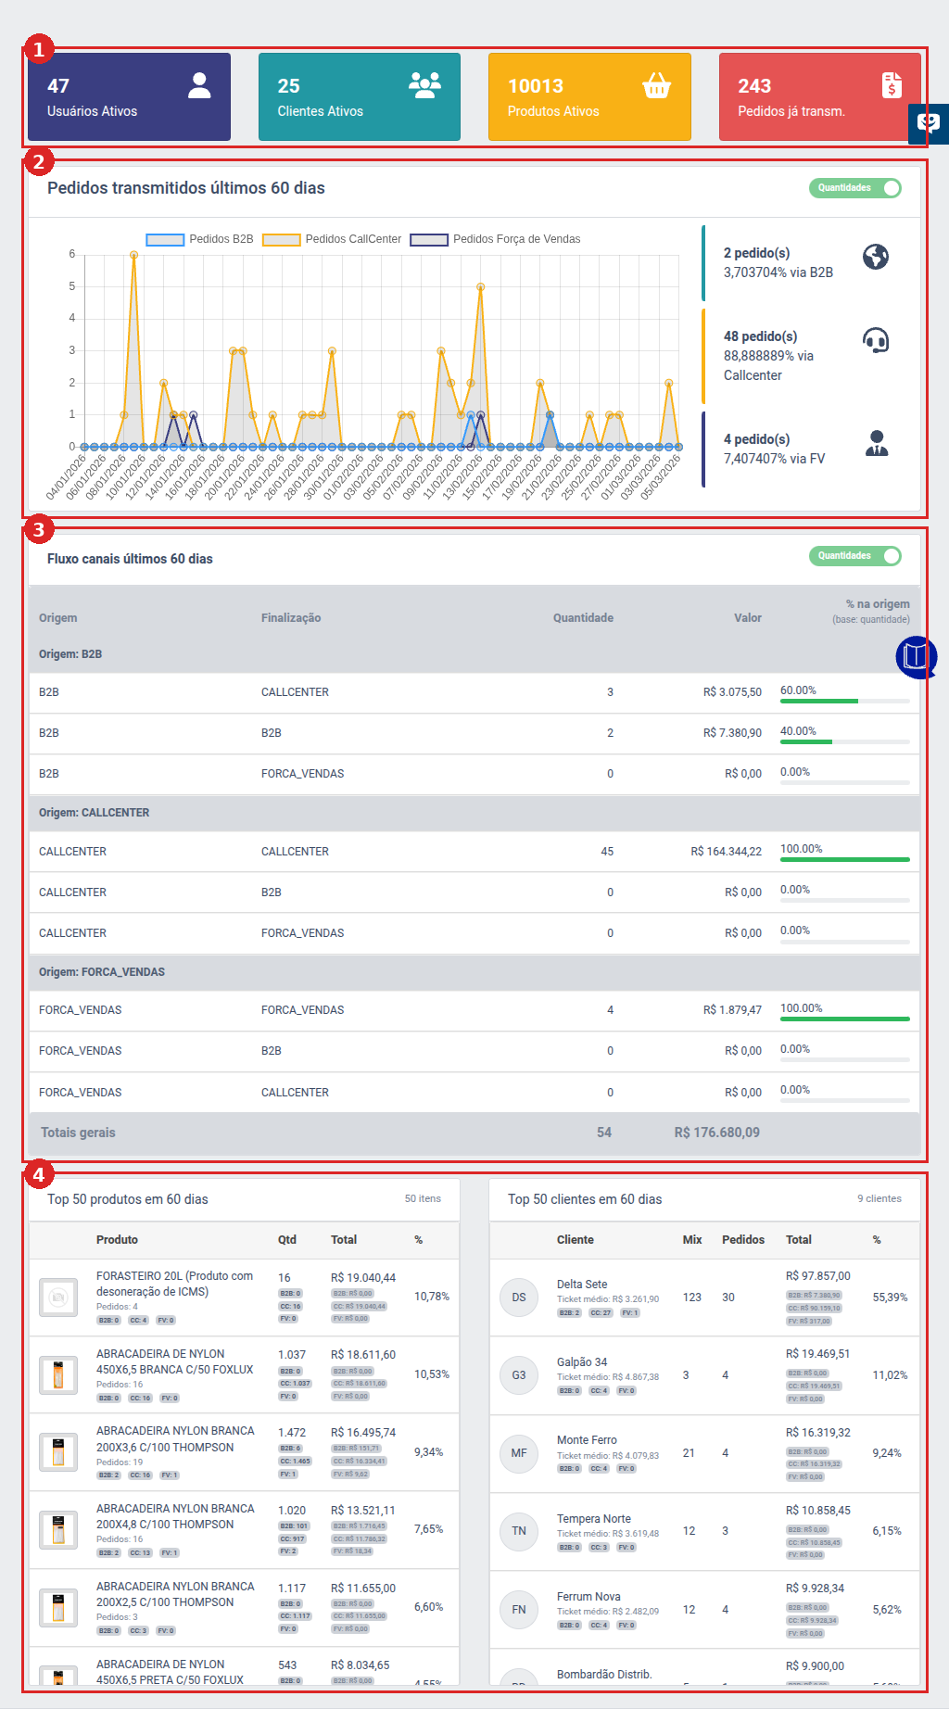
Task: Click the invoice icon on Pedidos já transm. card
Action: click(x=892, y=85)
